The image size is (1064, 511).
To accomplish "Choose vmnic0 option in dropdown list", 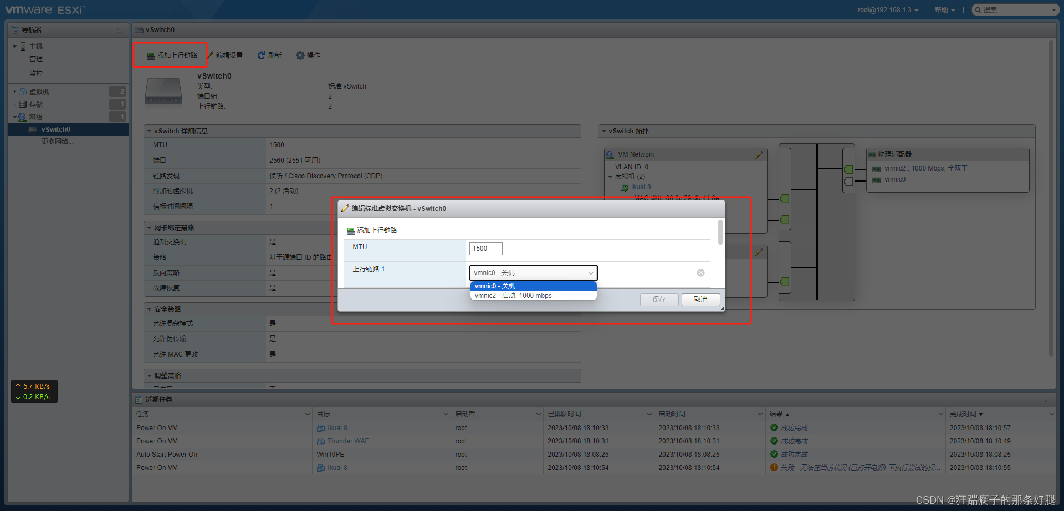I will click(533, 286).
